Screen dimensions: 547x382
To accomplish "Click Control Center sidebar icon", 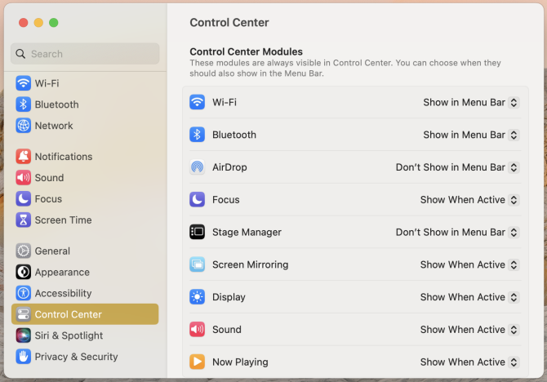I will coord(24,314).
